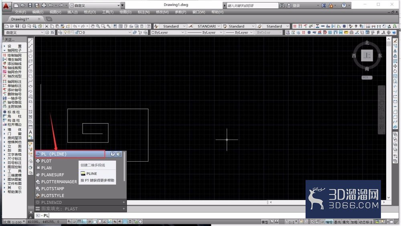Click 绘制轴网 in 天正 panel
The image size is (401, 226).
(x=12, y=55)
